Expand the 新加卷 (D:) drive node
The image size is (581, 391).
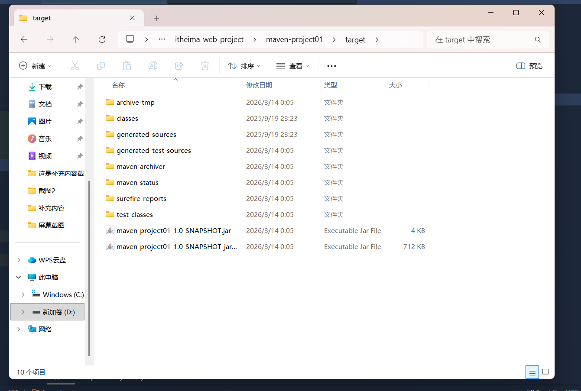pyautogui.click(x=23, y=312)
